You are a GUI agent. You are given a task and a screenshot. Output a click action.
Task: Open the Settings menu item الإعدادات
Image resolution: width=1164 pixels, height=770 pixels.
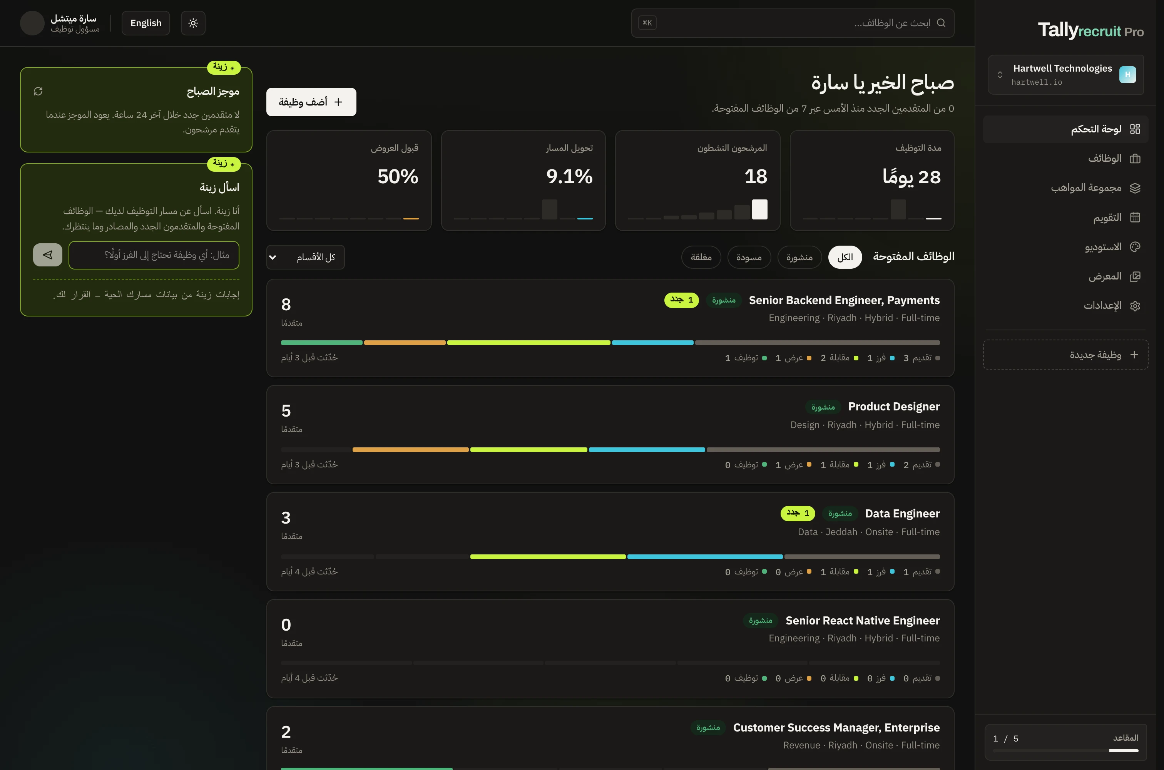pos(1065,305)
